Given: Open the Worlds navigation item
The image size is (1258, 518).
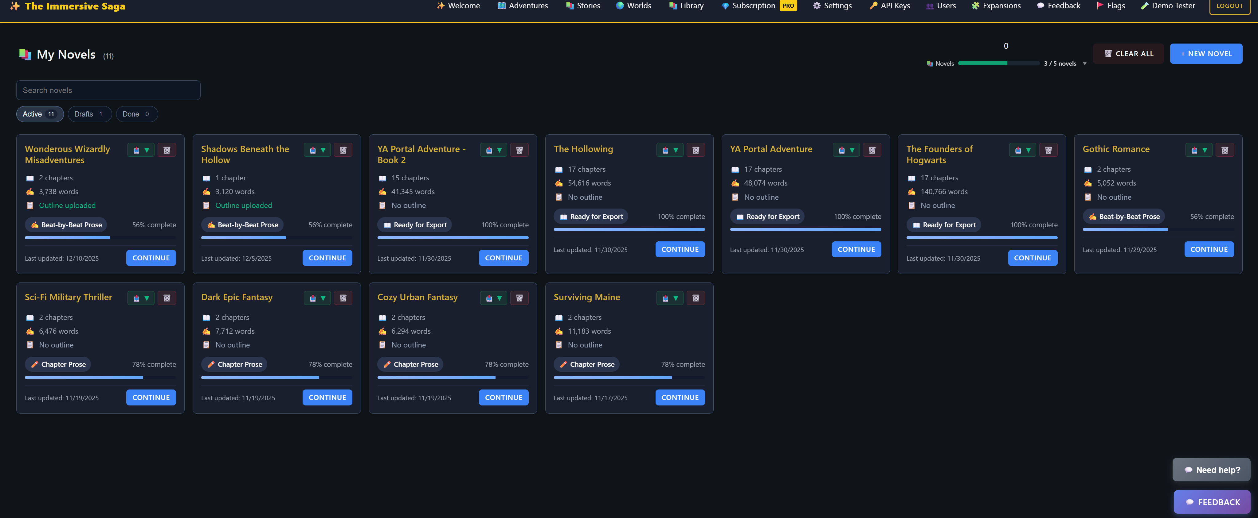Looking at the screenshot, I should click(633, 6).
